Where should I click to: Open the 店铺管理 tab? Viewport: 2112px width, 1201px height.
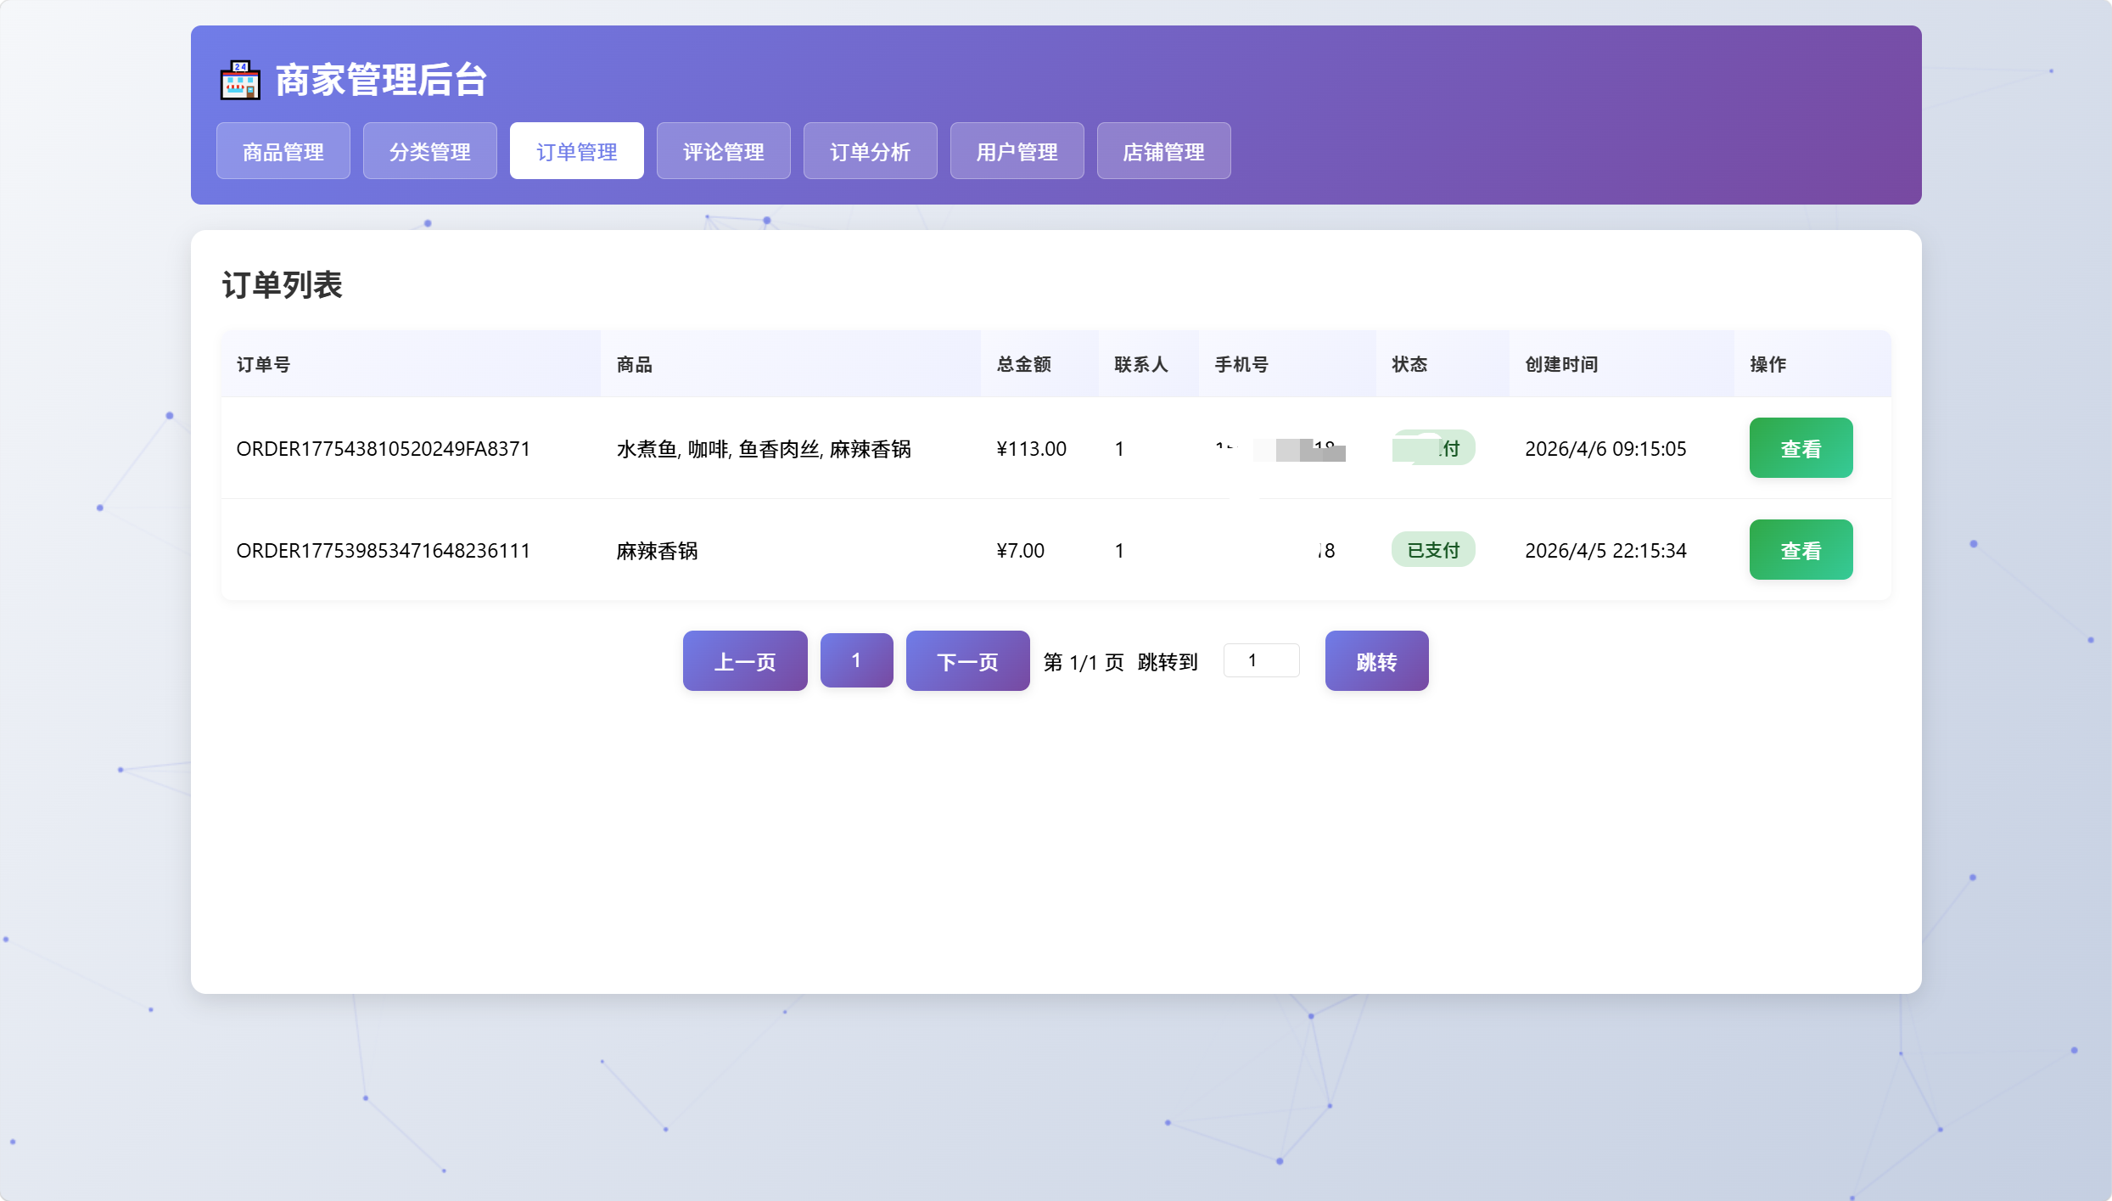tap(1164, 151)
